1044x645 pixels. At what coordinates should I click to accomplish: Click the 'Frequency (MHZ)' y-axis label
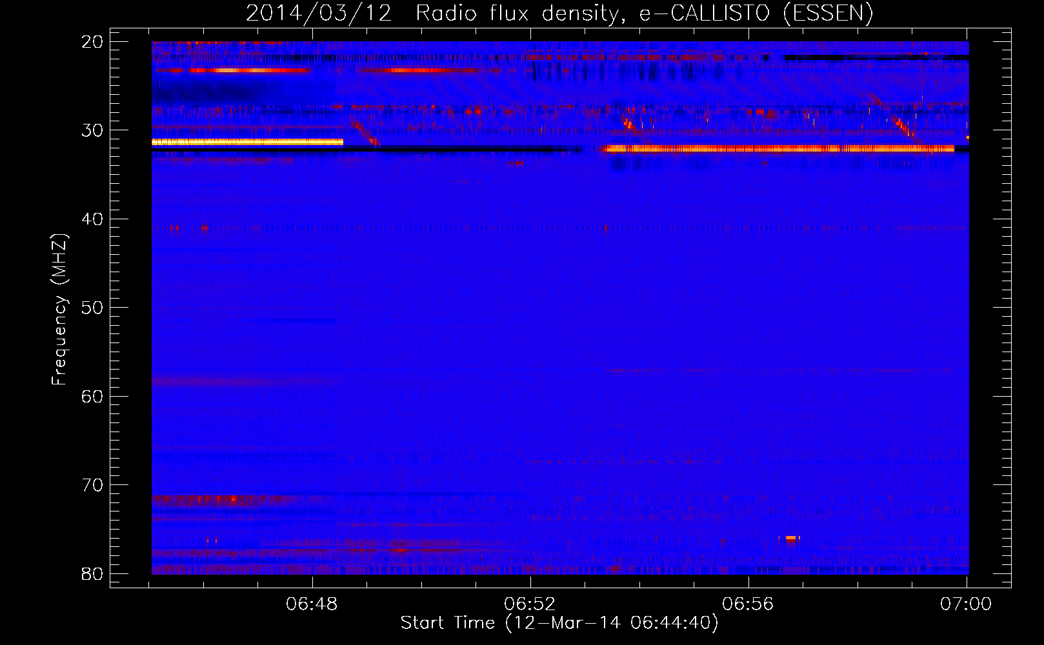point(59,309)
